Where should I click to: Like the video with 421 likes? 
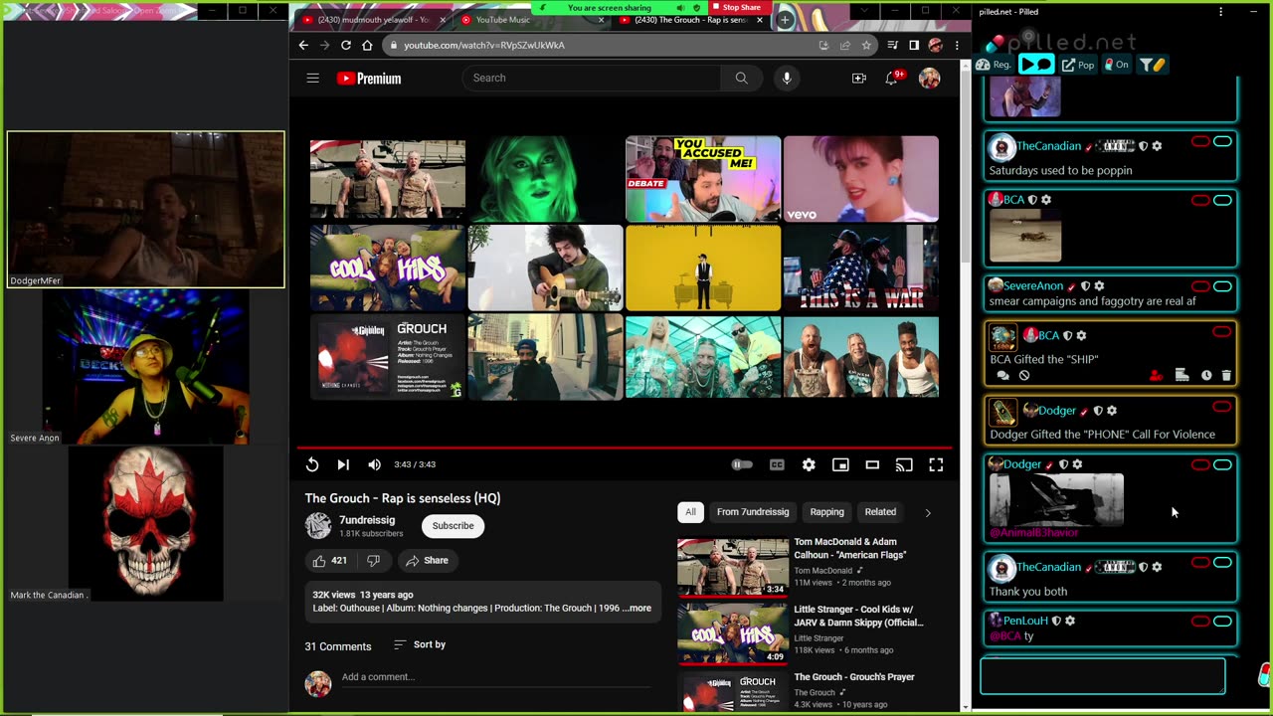[x=330, y=561]
